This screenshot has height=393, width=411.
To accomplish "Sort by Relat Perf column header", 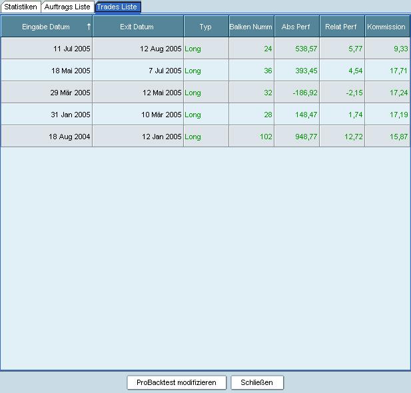I will (x=342, y=27).
